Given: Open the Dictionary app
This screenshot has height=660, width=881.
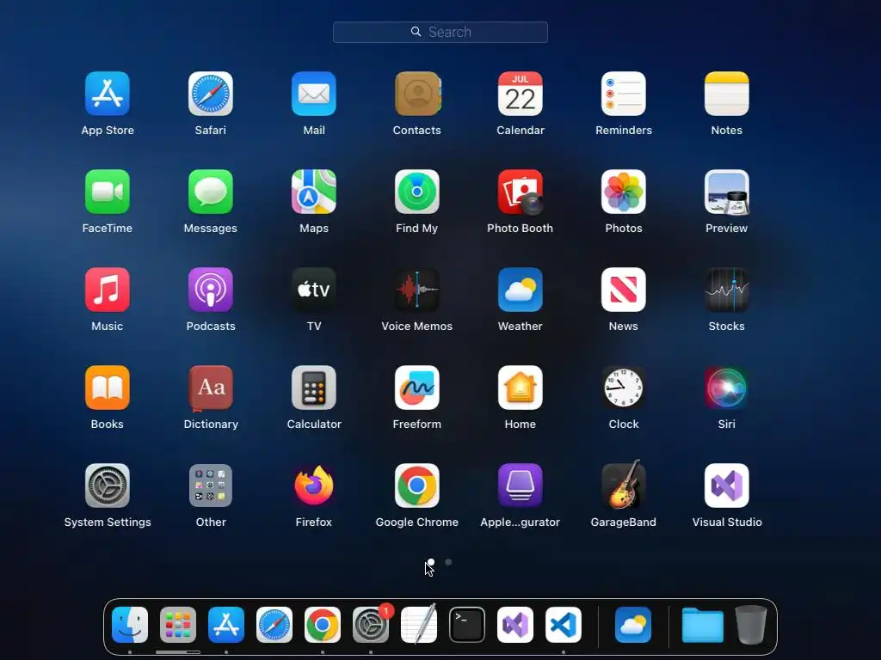Looking at the screenshot, I should coord(211,388).
